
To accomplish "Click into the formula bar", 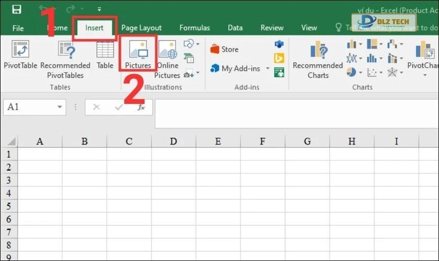I will point(297,113).
